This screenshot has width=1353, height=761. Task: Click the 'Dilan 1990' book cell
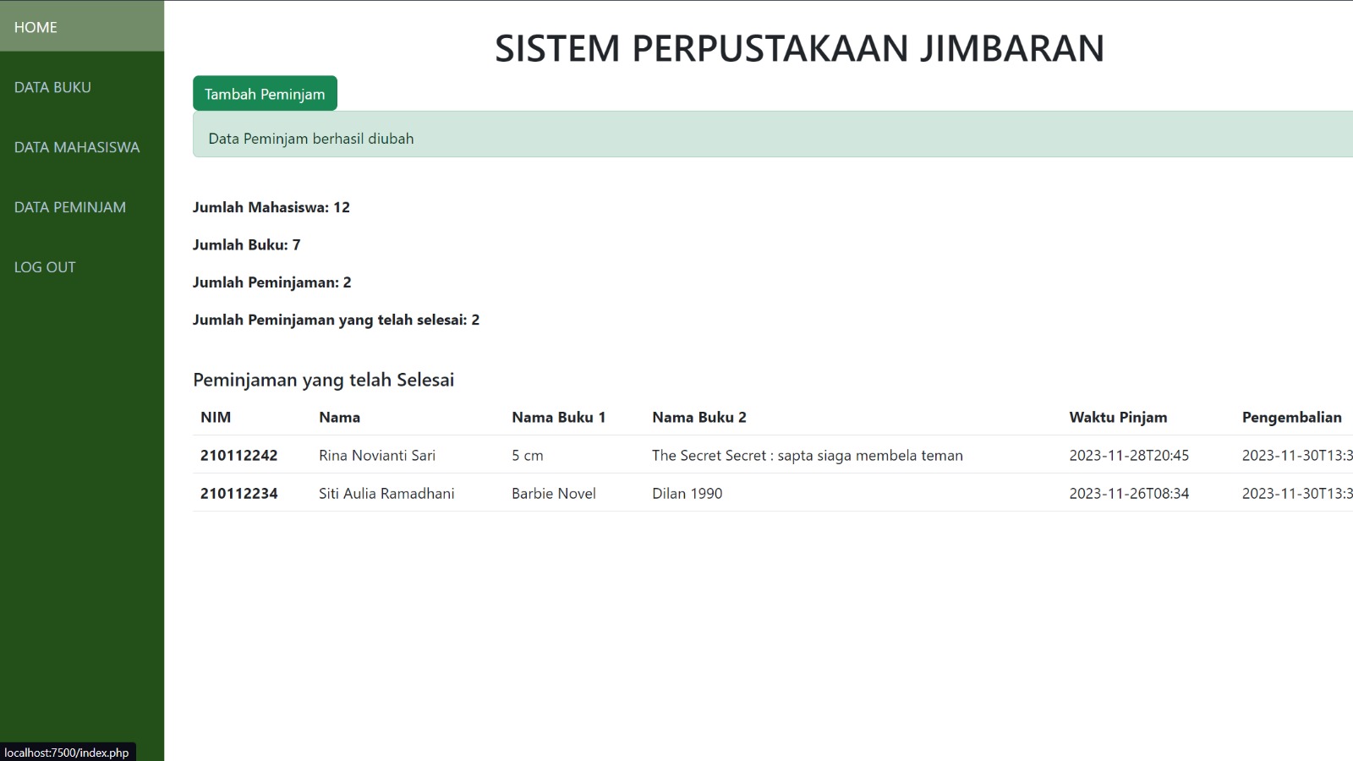pos(687,493)
